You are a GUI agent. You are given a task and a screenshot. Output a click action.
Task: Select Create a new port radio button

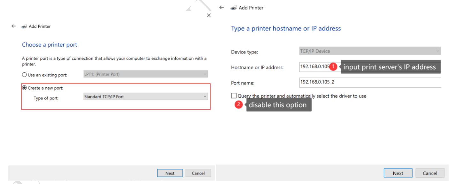(24, 88)
